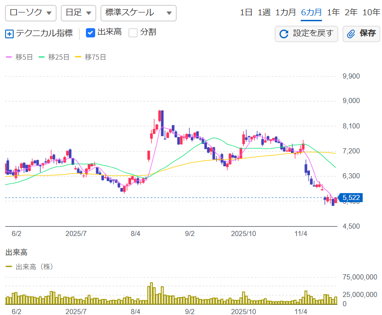Select the 1年 range tab
382x315 pixels.
pyautogui.click(x=333, y=12)
